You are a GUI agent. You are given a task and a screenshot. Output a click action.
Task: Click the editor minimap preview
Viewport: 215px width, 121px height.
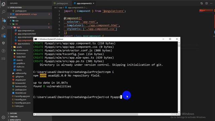[x=206, y=10]
